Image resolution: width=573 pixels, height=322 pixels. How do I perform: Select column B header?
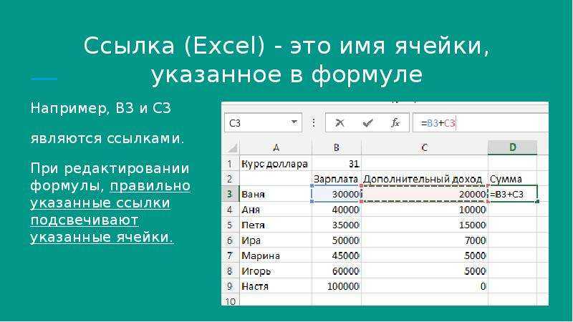[x=337, y=147]
